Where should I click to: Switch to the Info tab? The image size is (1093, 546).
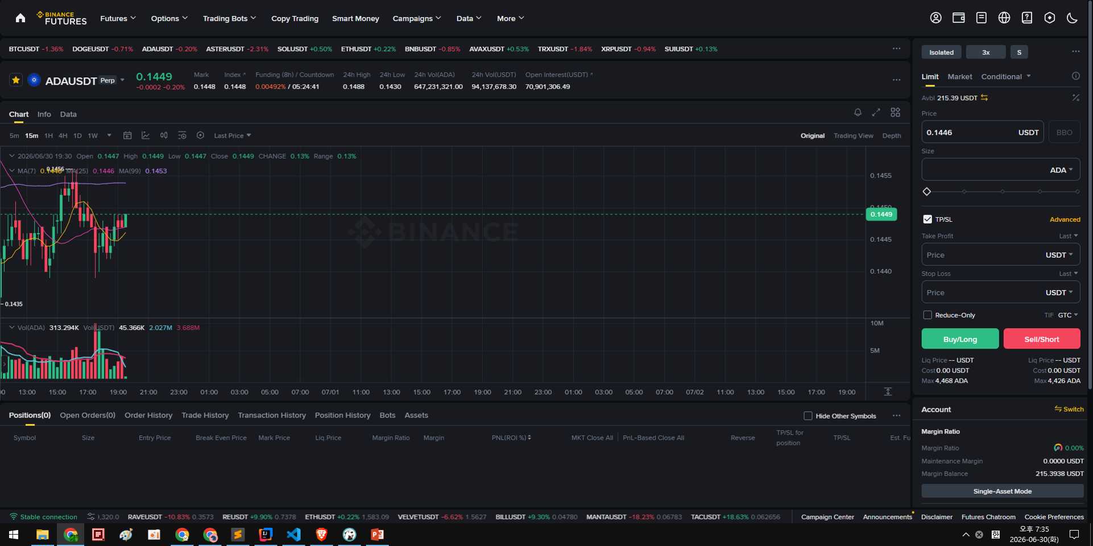click(44, 114)
